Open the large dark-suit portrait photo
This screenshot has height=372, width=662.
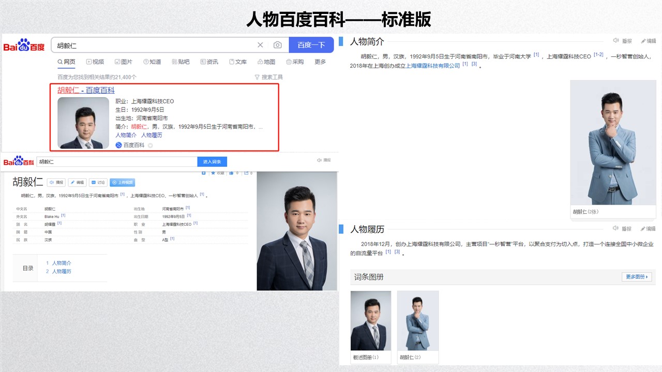tap(297, 231)
